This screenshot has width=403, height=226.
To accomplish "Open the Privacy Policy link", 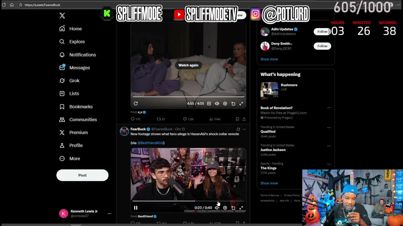I will tap(292, 195).
